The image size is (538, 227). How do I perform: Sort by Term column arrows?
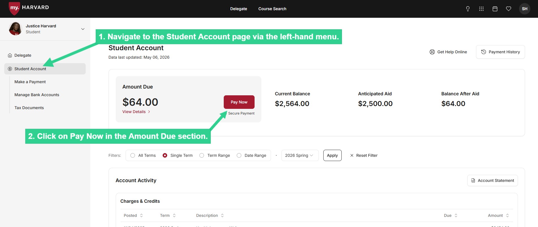[x=174, y=215]
